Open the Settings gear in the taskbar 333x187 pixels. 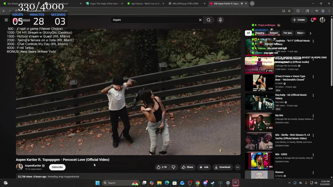[x=228, y=183]
